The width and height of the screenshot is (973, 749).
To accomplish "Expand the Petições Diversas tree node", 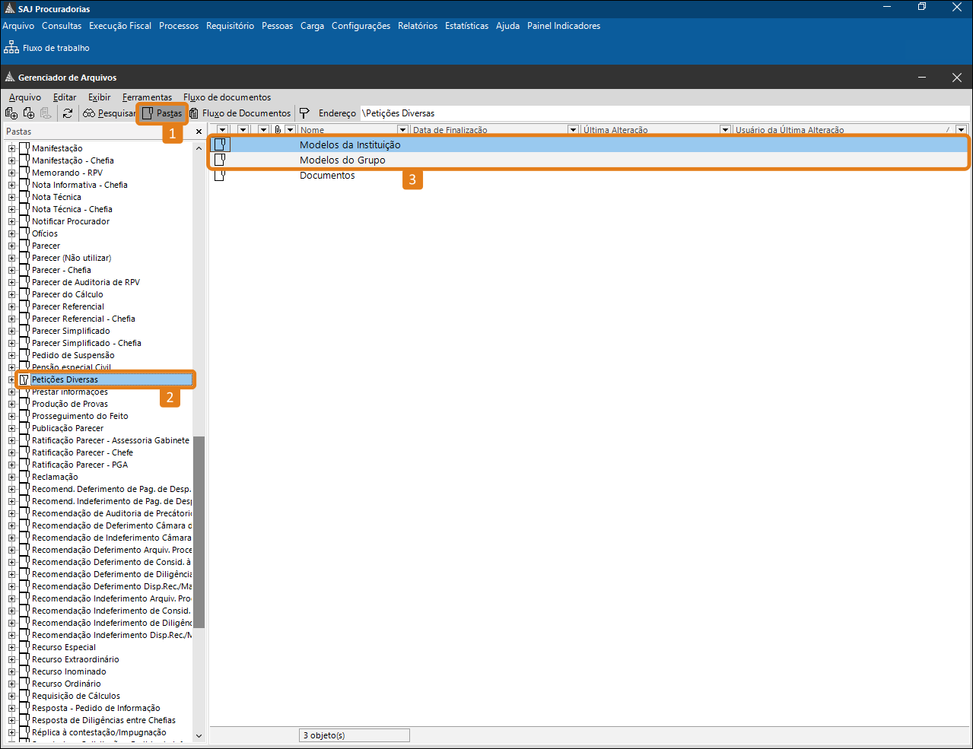I will tap(11, 379).
